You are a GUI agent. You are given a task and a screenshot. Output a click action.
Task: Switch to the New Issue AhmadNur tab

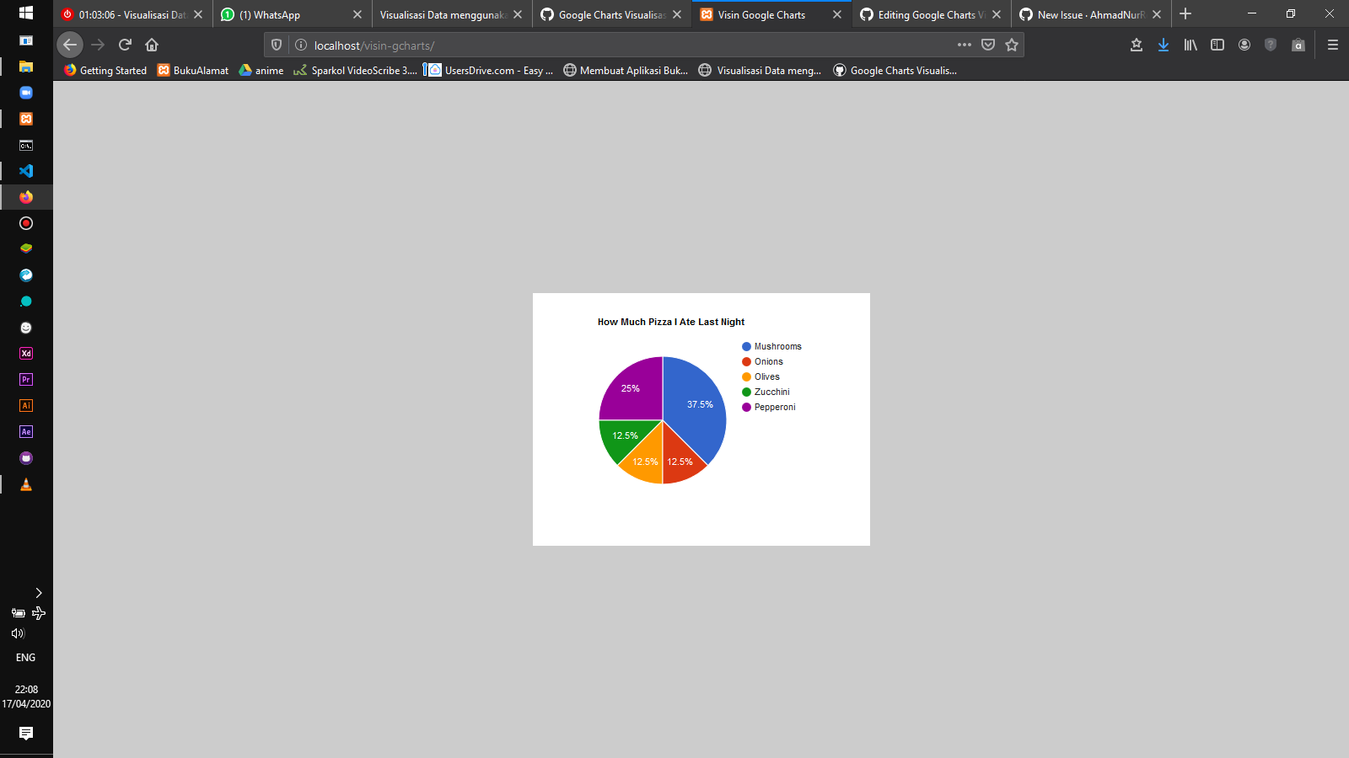tap(1091, 14)
